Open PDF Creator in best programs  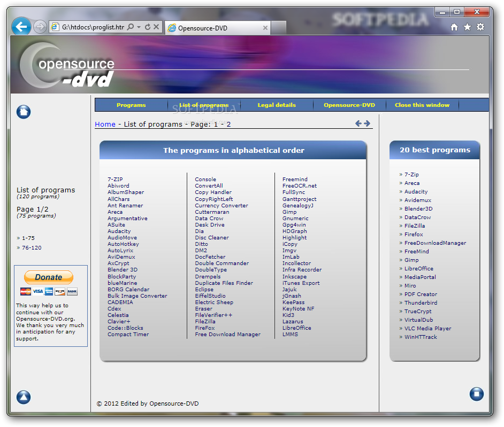[421, 294]
